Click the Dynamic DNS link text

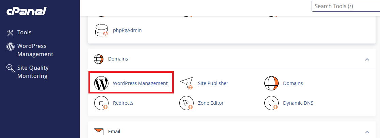[298, 103]
